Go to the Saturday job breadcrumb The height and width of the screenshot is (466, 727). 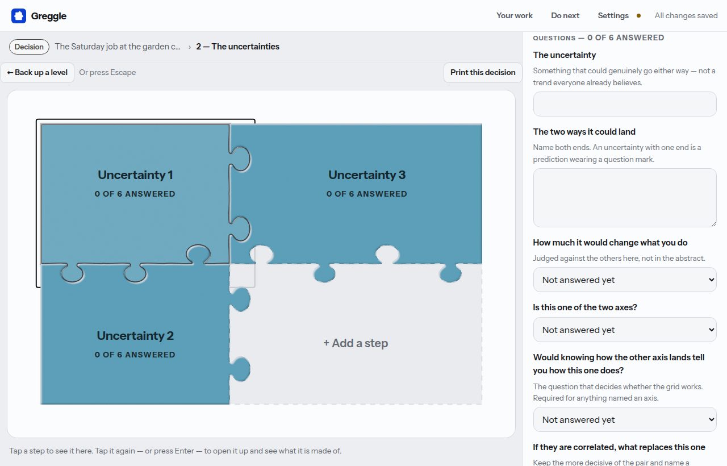coord(118,47)
